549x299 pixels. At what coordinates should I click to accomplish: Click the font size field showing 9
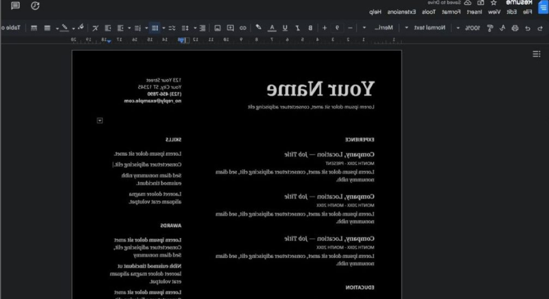[x=337, y=28]
